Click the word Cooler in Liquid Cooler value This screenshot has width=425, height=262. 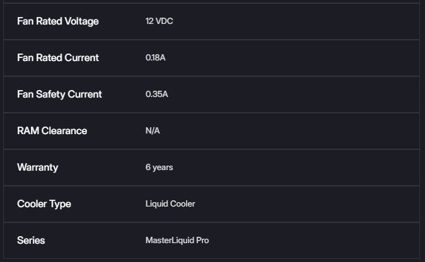click(x=183, y=204)
